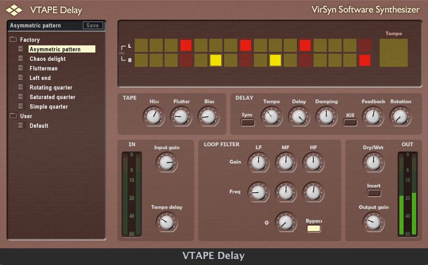Click preset icon beside Flutterman
This screenshot has height=265, width=428.
coord(20,68)
